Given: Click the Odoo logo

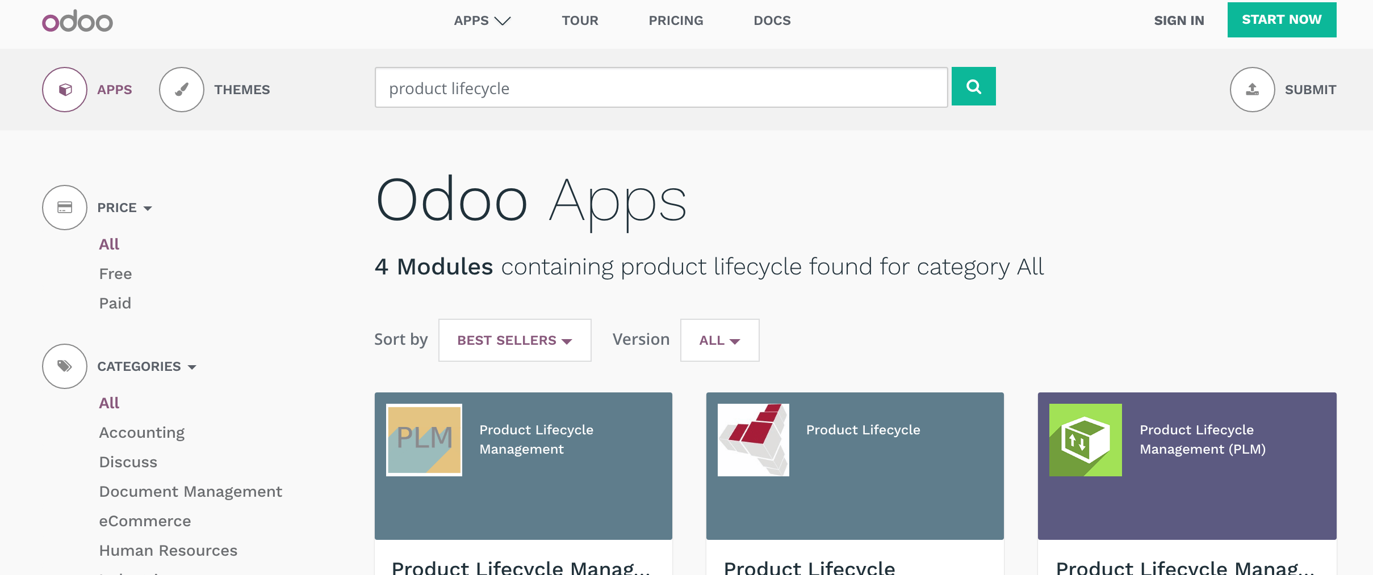Looking at the screenshot, I should click(77, 21).
